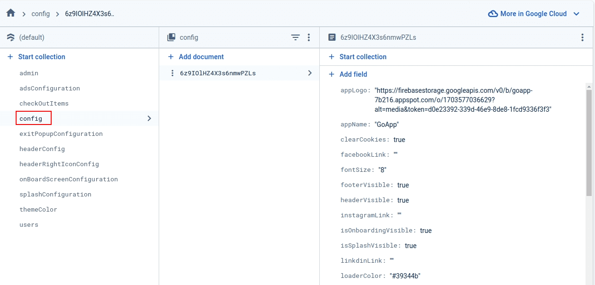Click the Google Cloud icon in header
The height and width of the screenshot is (285, 595).
[493, 14]
